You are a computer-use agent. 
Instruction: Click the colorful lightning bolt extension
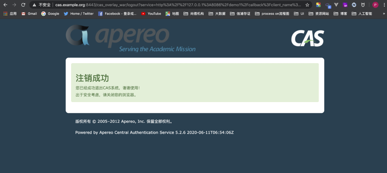[x=318, y=5]
